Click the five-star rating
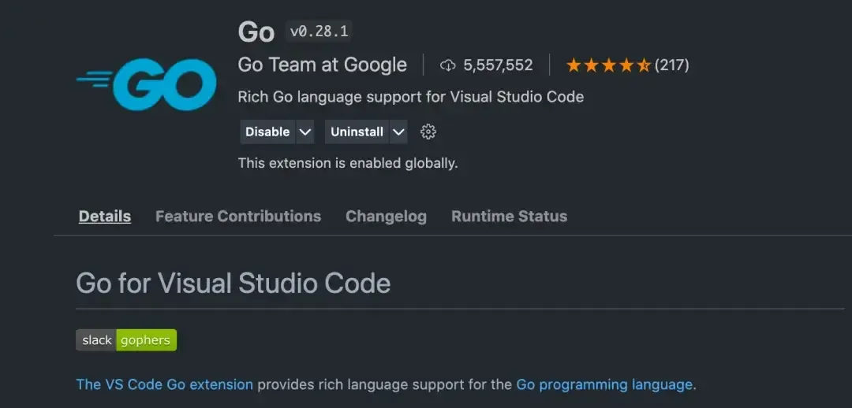 pos(608,65)
